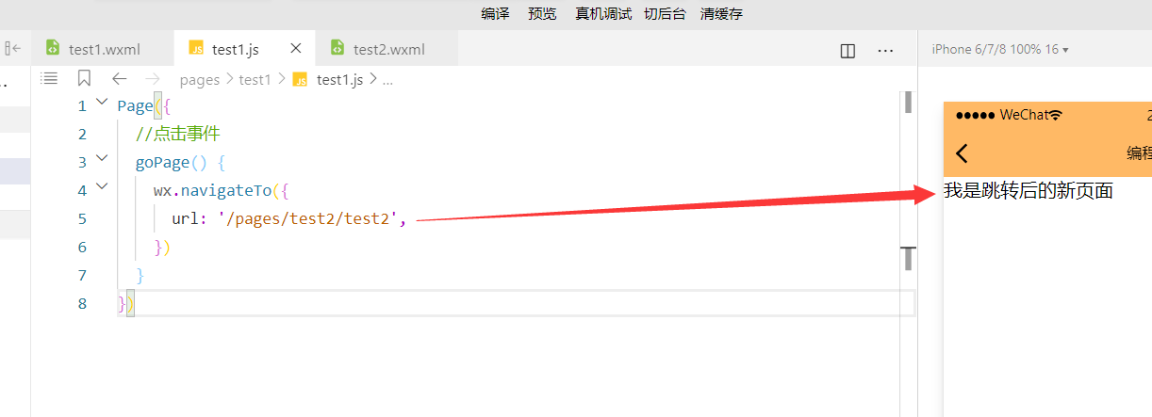Collapse the Page fold on line 1
The width and height of the screenshot is (1152, 417).
pyautogui.click(x=102, y=104)
